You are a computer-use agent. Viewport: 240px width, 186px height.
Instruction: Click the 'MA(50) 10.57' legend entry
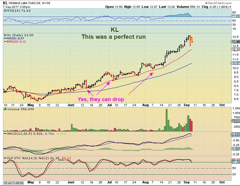(15, 38)
